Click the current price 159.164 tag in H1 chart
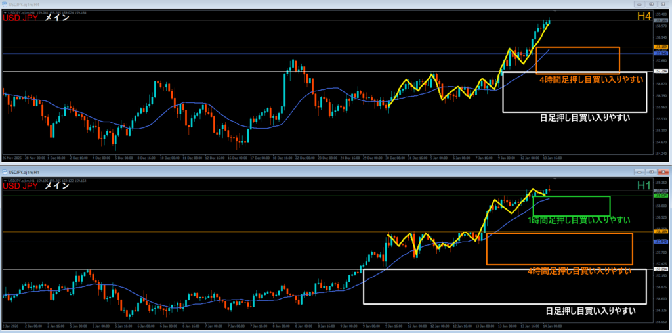 (x=660, y=190)
